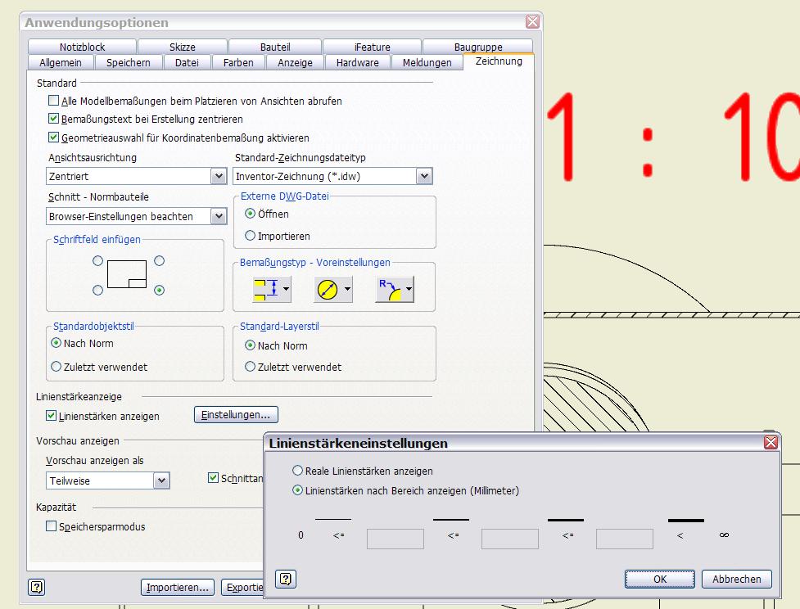Viewport: 800px width, 609px height.
Task: Choose 'Nach Norm' under Standardobjektstil
Action: tap(56, 343)
